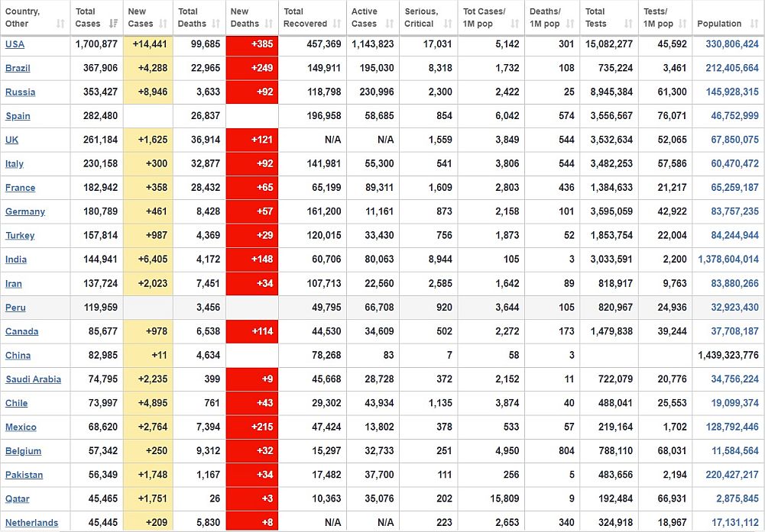Open the Belgium country link
Viewport: 765px width, 532px height.
[23, 450]
